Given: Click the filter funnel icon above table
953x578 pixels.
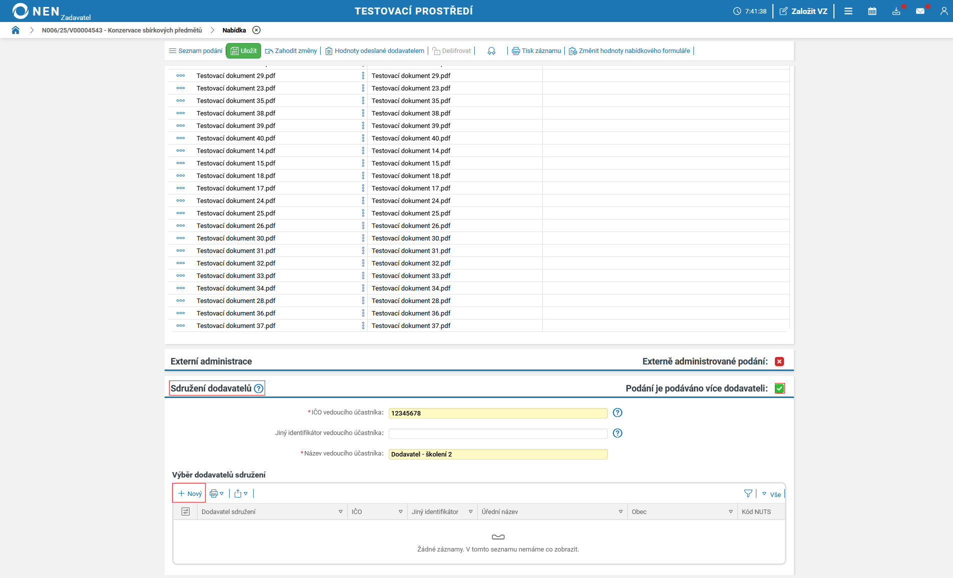Looking at the screenshot, I should pyautogui.click(x=748, y=493).
